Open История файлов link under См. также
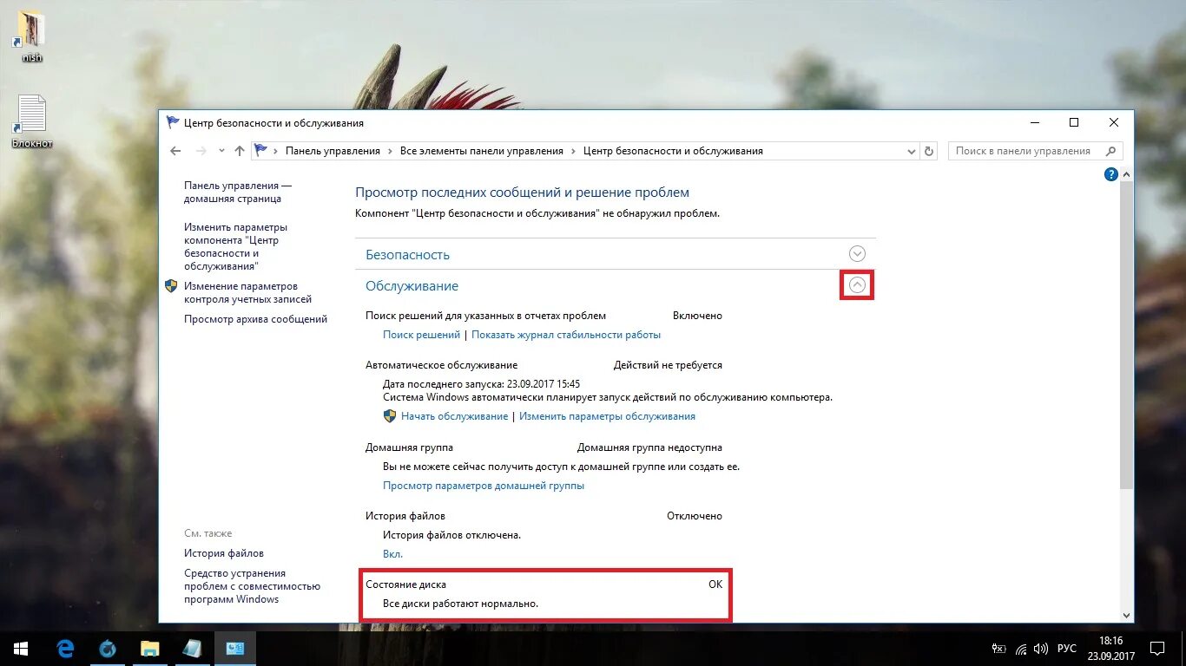Viewport: 1186px width, 666px height. [224, 553]
